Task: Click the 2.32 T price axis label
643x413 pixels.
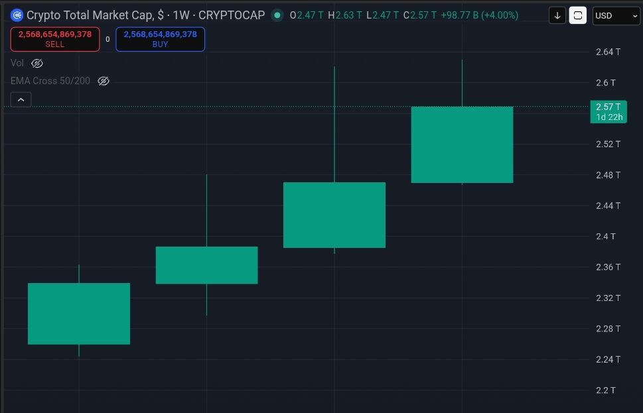Action: (608, 298)
